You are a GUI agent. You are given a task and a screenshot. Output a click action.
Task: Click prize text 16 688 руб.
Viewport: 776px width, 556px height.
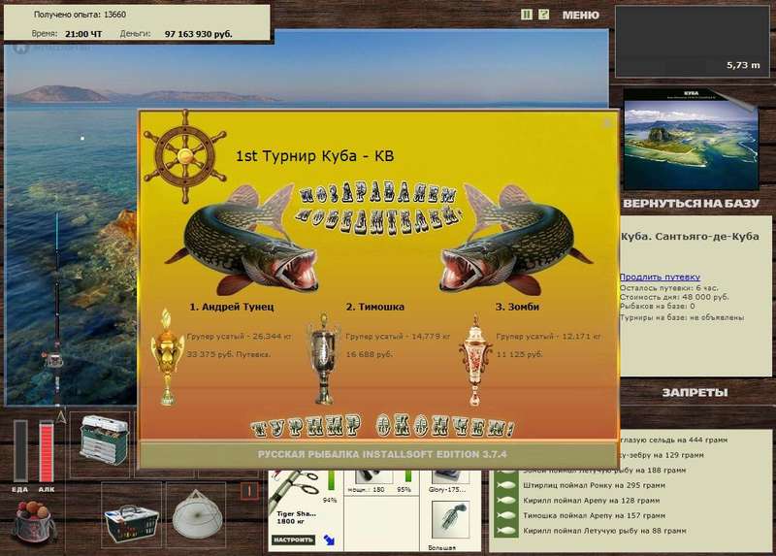coord(370,354)
